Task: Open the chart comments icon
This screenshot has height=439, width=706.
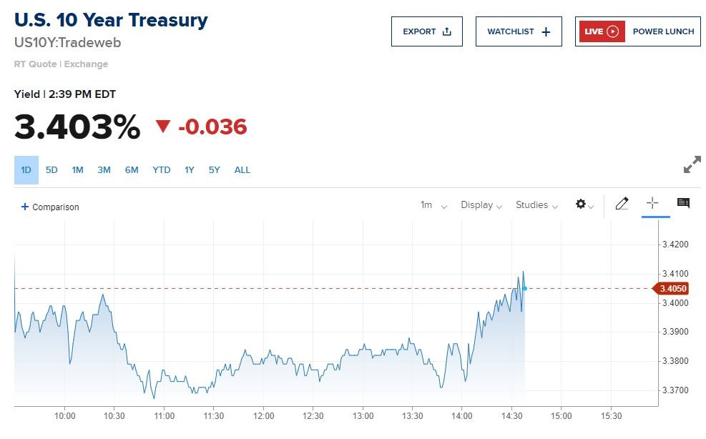Action: point(683,204)
